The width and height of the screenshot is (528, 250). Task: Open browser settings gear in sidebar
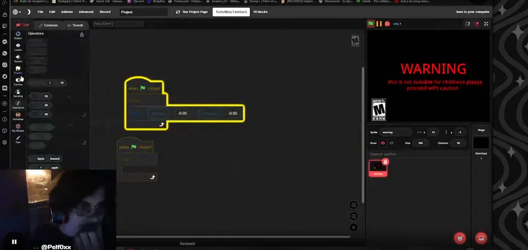[5, 142]
